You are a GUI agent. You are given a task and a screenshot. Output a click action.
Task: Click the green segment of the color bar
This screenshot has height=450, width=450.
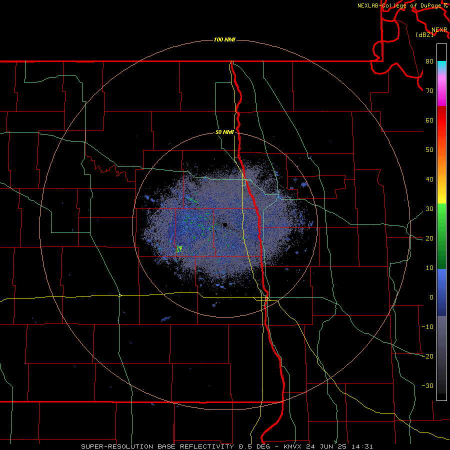[441, 236]
